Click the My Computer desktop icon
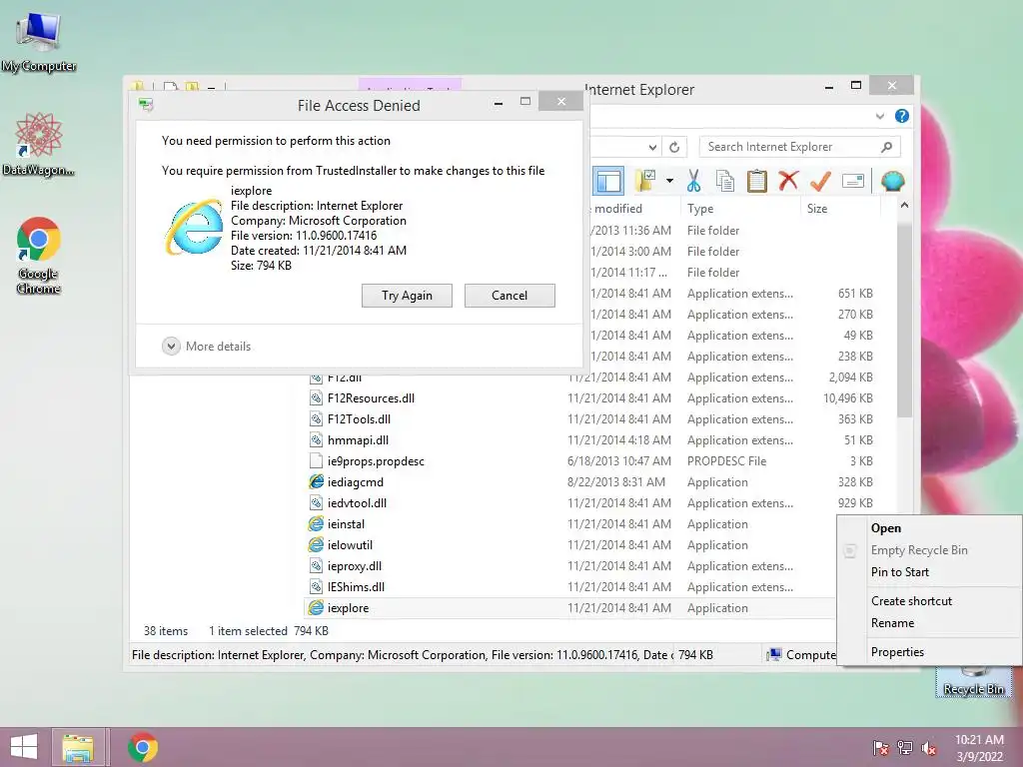The width and height of the screenshot is (1023, 767). [x=39, y=41]
